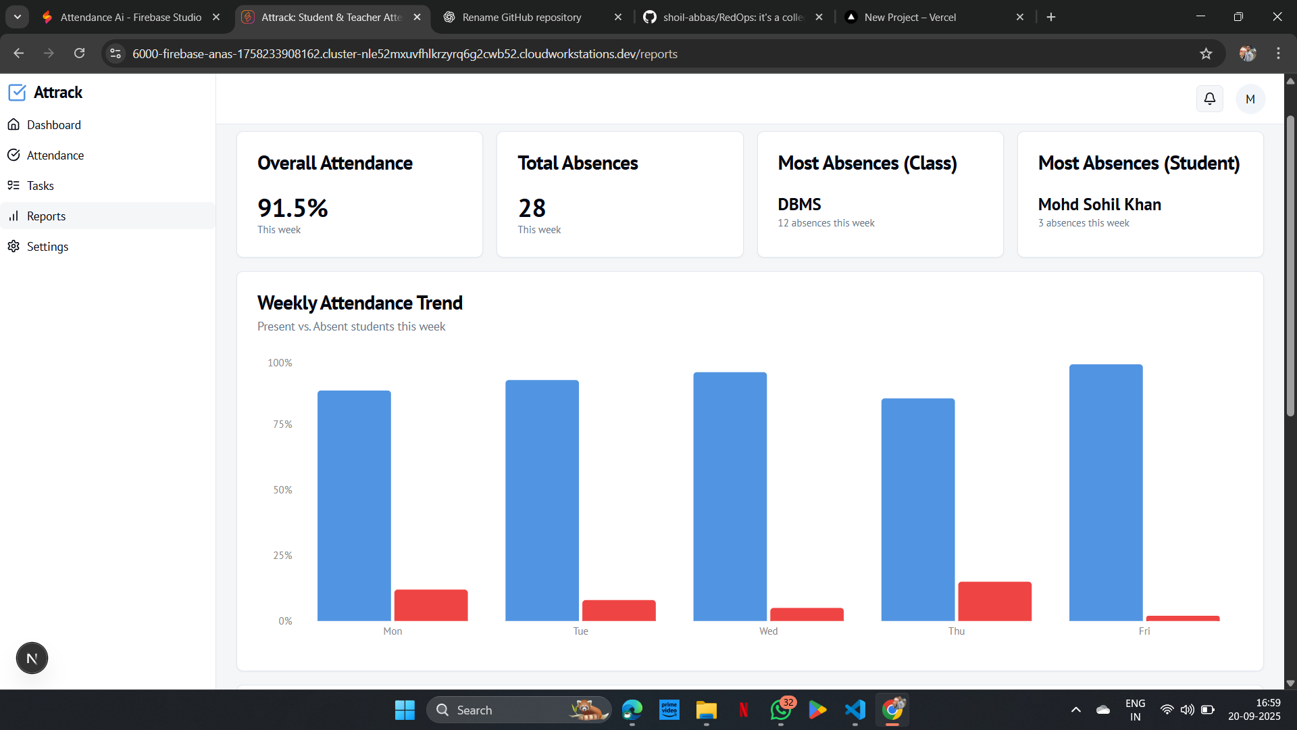
Task: Expand the browser profile avatar menu
Action: click(1248, 53)
